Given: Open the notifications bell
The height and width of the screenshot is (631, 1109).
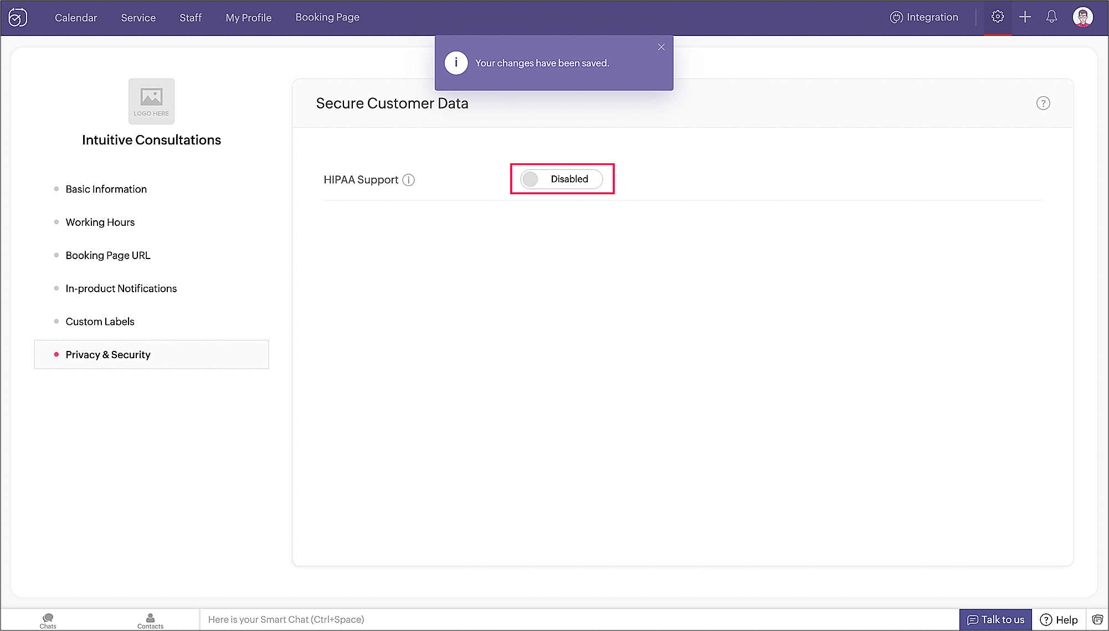Looking at the screenshot, I should 1051,17.
